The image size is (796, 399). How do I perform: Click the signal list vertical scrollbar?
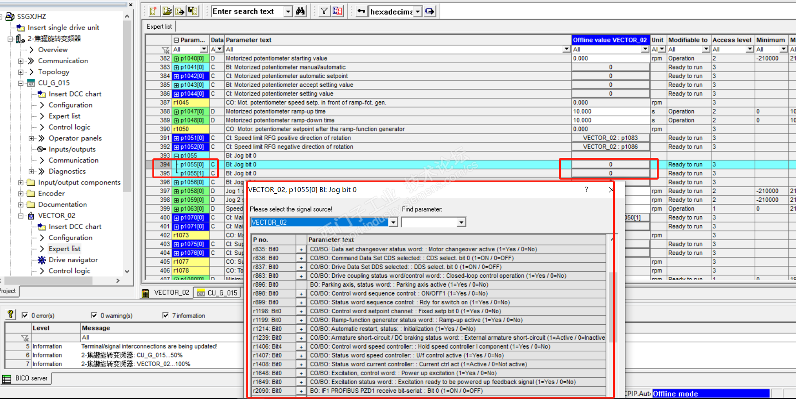tap(613, 307)
